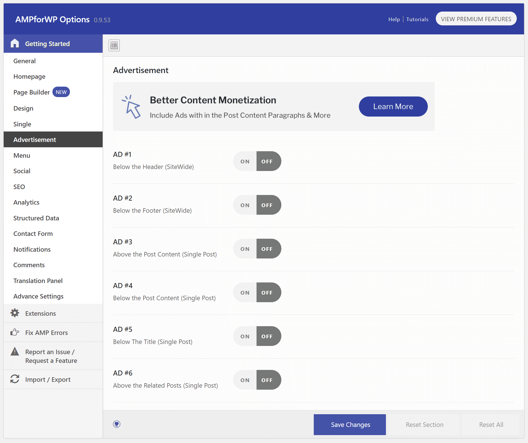Switch on AD #6 Above the Related Posts

pyautogui.click(x=245, y=380)
